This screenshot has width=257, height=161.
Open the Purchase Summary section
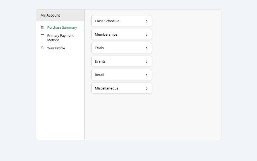coord(62,27)
